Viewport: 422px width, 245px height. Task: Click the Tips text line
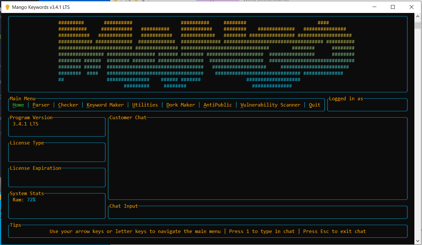(208, 231)
